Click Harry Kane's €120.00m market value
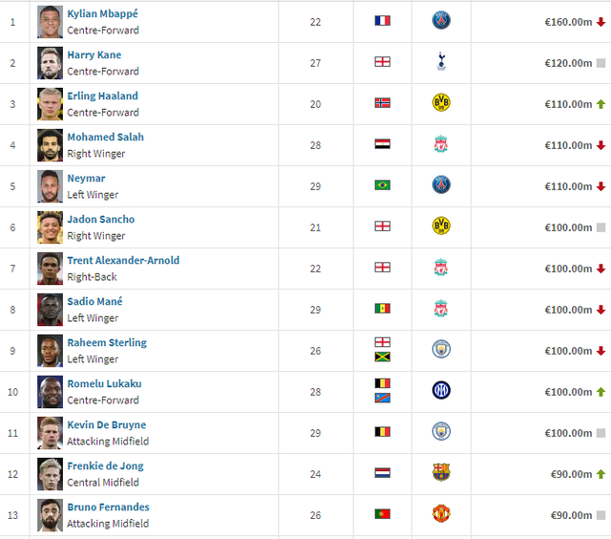This screenshot has width=611, height=539. click(x=569, y=63)
